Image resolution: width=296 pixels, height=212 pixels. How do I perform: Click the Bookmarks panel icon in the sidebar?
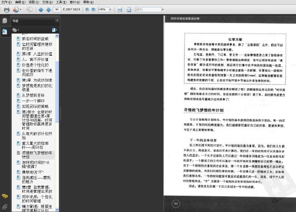click(x=5, y=32)
